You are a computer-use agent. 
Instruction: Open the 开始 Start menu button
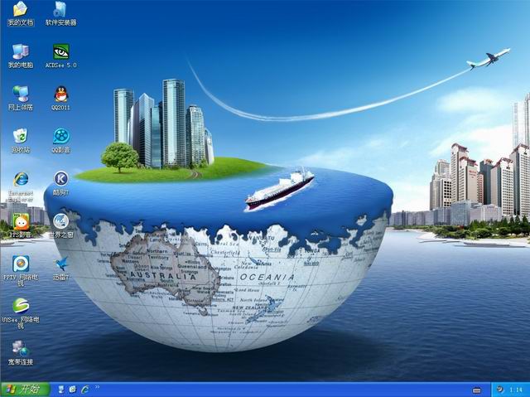coord(26,390)
